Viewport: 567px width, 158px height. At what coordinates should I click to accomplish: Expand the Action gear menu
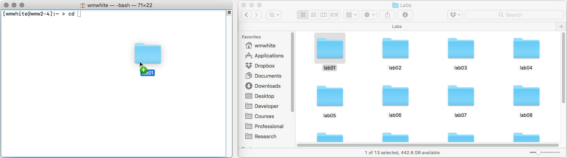tap(369, 15)
